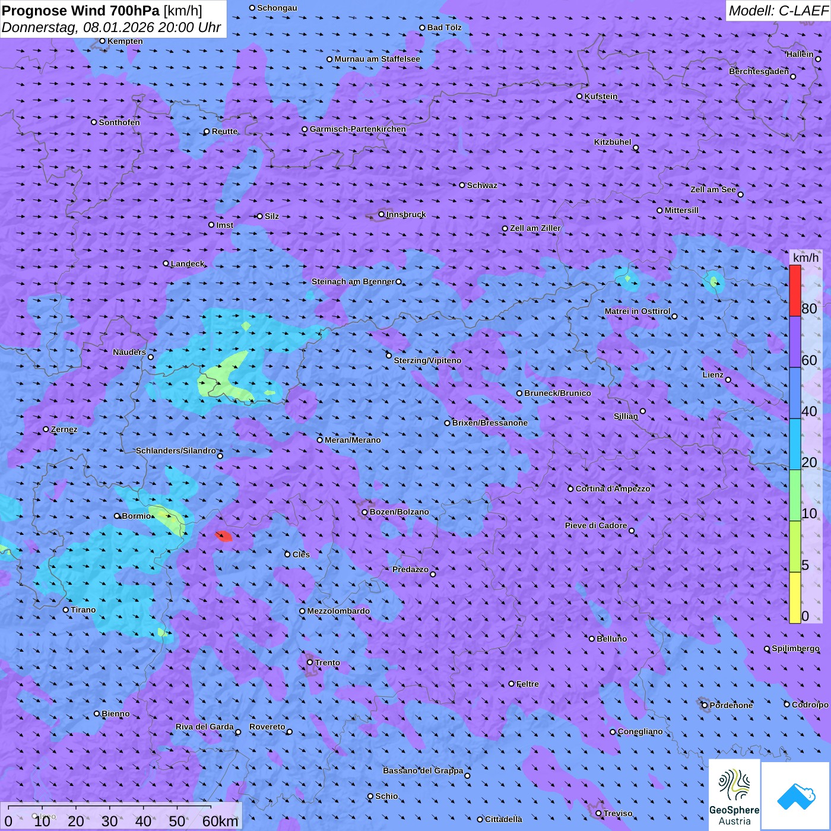Viewport: 831px width, 831px height.
Task: Click the Matrei in Osttirol label
Action: point(637,311)
